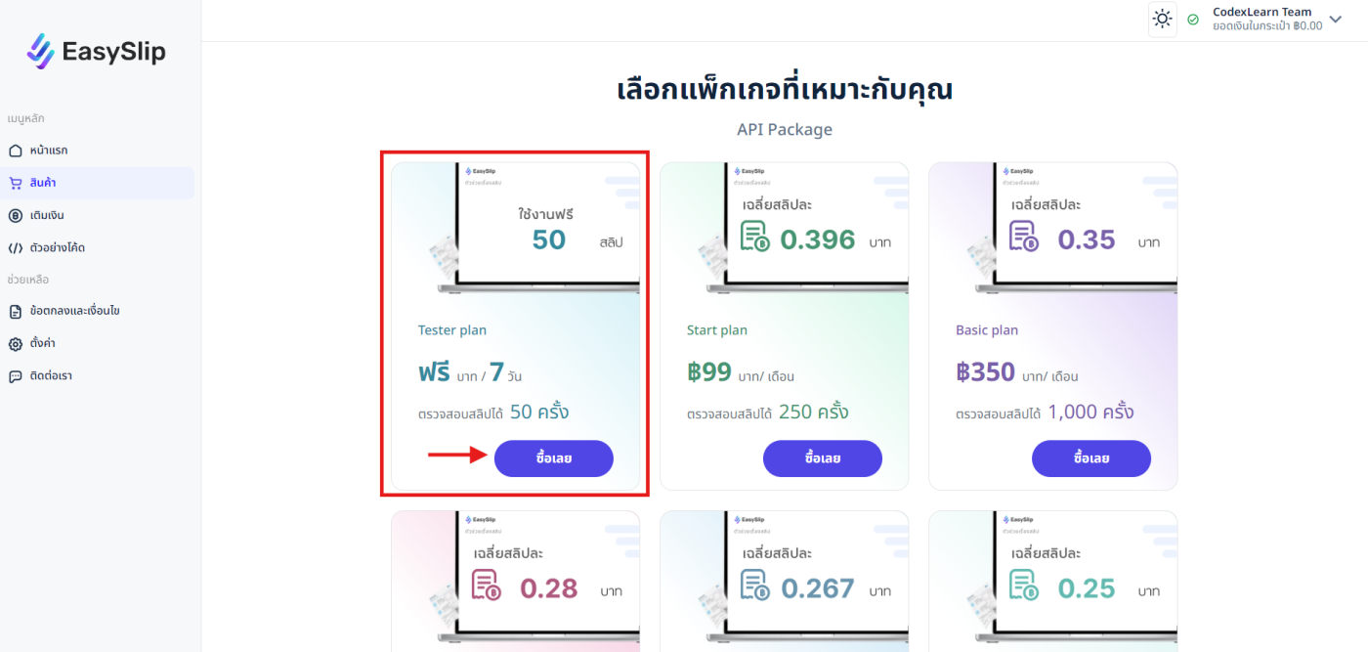Toggle light/dark theme sun button
1368x652 pixels.
click(1162, 19)
